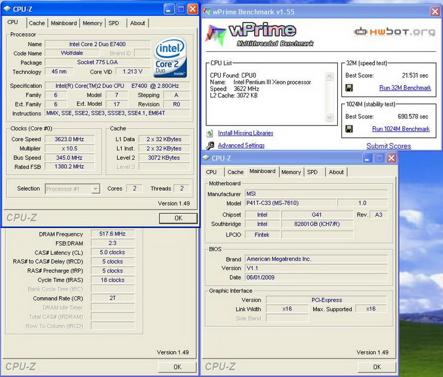Image resolution: width=443 pixels, height=377 pixels.
Task: Click the Command Rate value 2T
Action: 113,298
